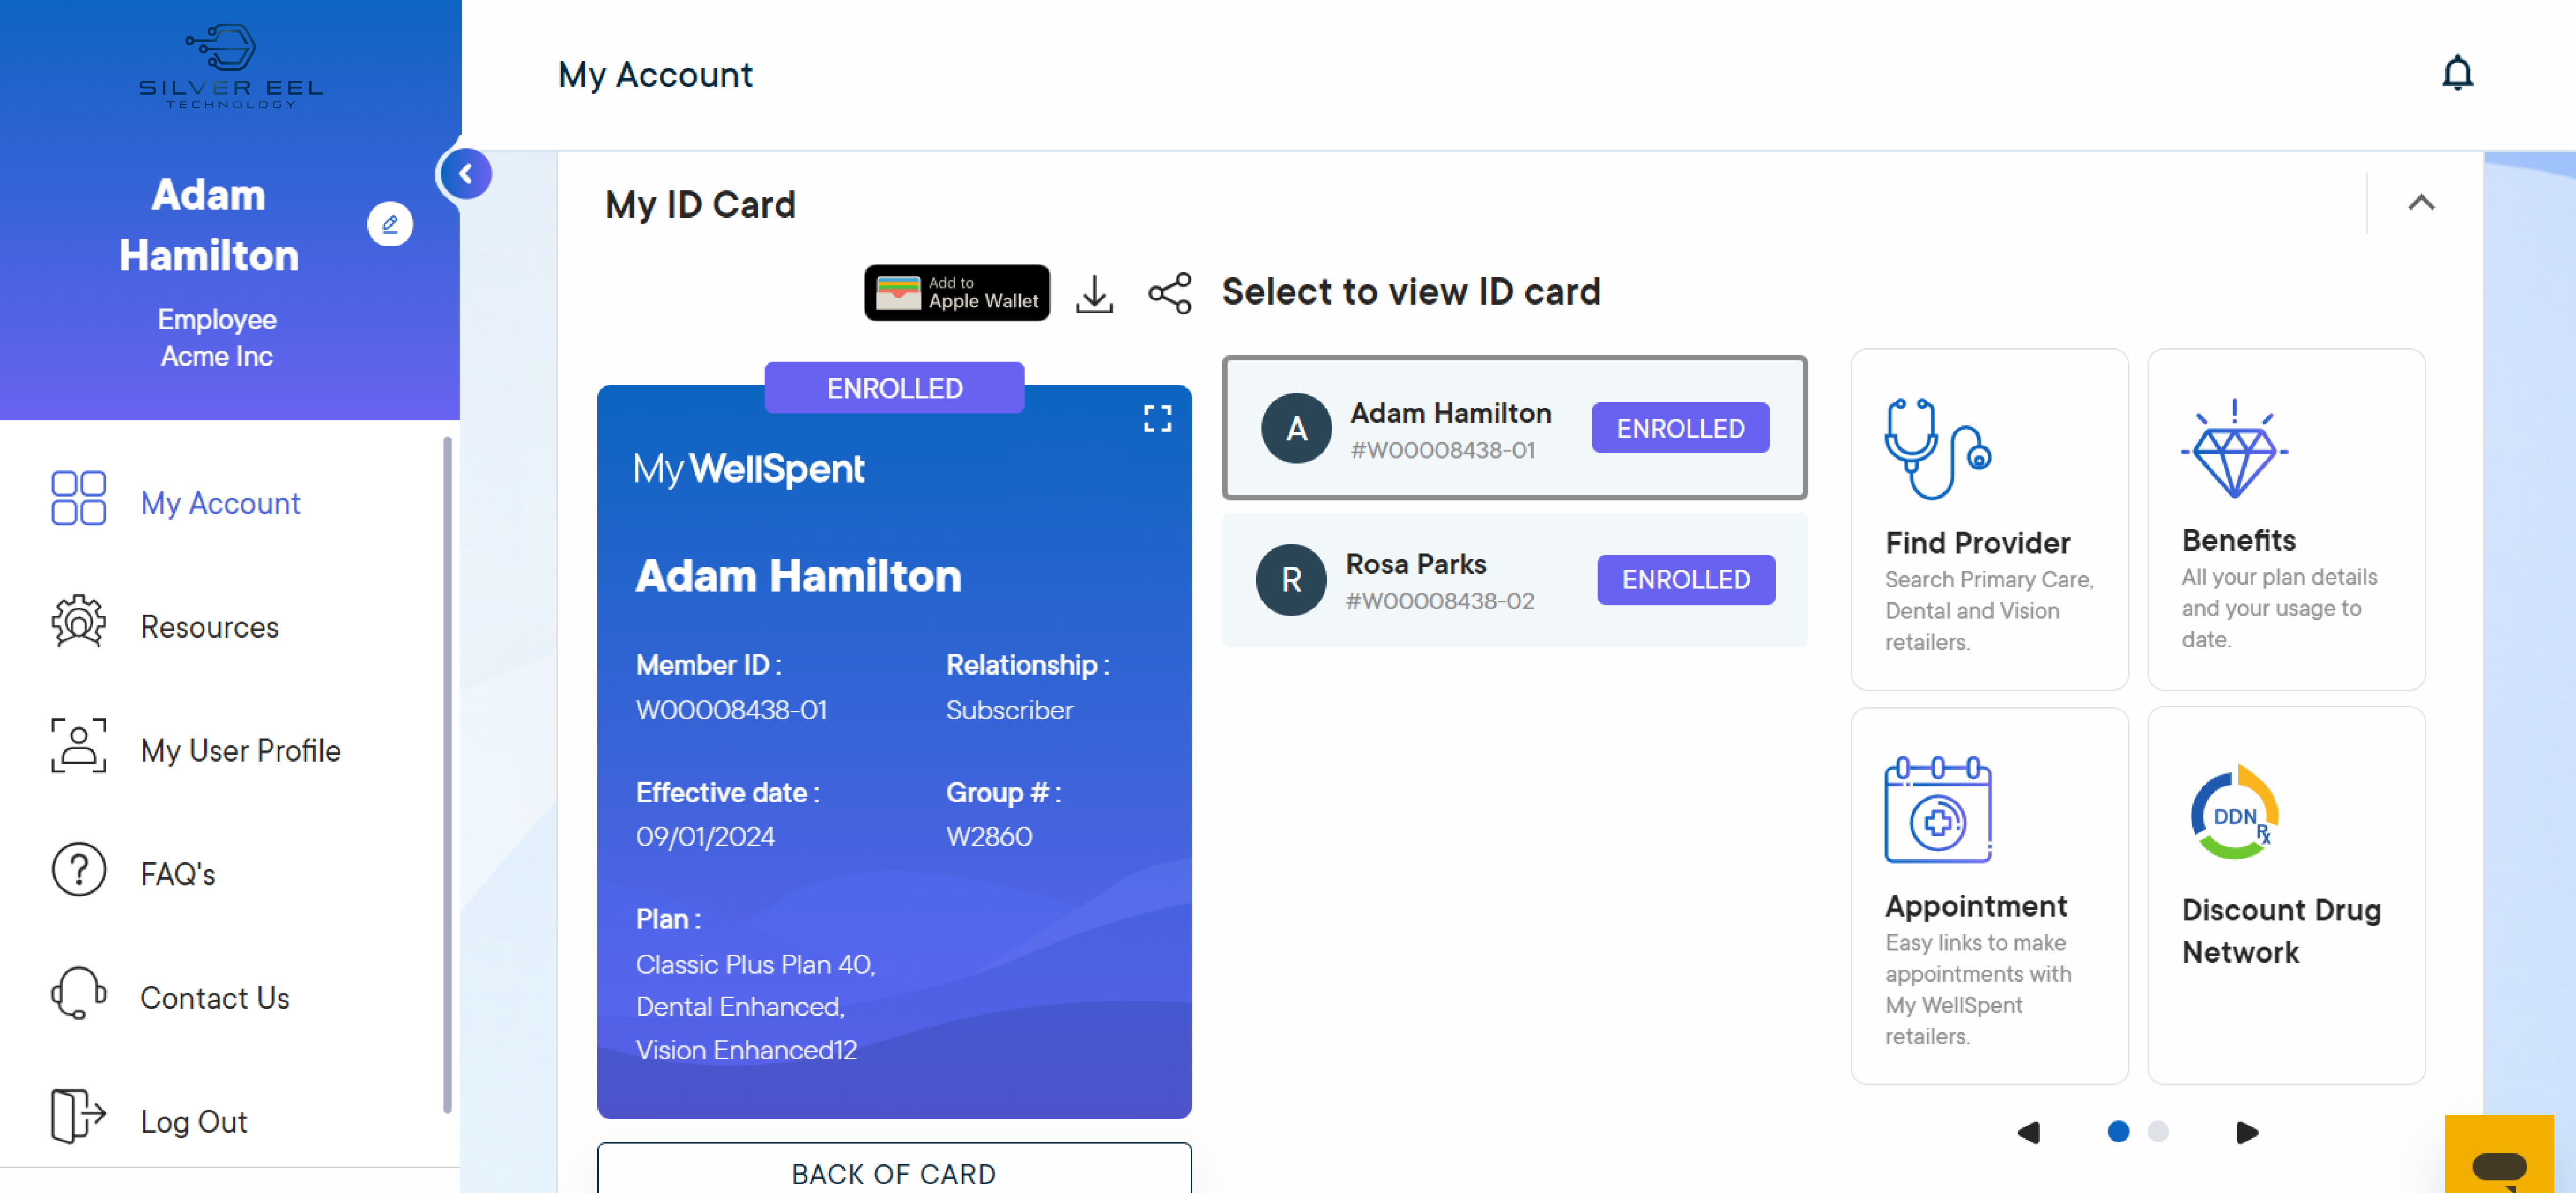
Task: Select Adam Hamilton's ID card
Action: pos(1514,428)
